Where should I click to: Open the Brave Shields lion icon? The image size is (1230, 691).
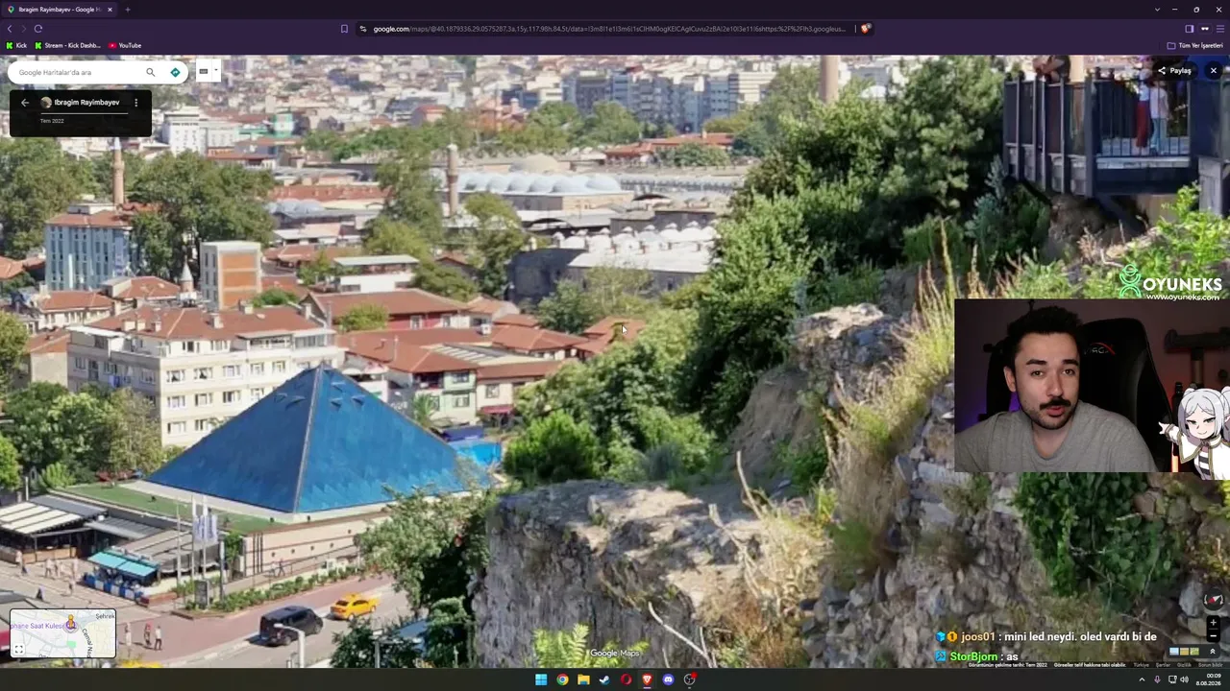[x=865, y=29]
